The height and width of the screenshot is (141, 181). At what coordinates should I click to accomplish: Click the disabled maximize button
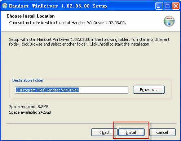[x=167, y=6]
